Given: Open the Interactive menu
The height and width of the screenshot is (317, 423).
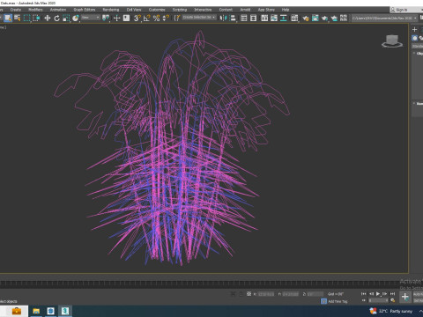Looking at the screenshot, I should (203, 10).
